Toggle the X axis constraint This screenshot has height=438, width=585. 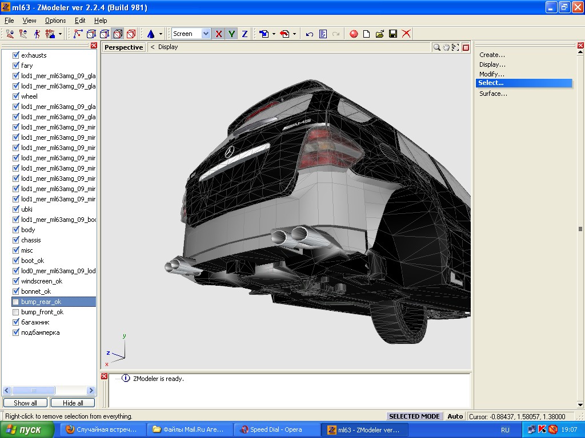click(219, 34)
